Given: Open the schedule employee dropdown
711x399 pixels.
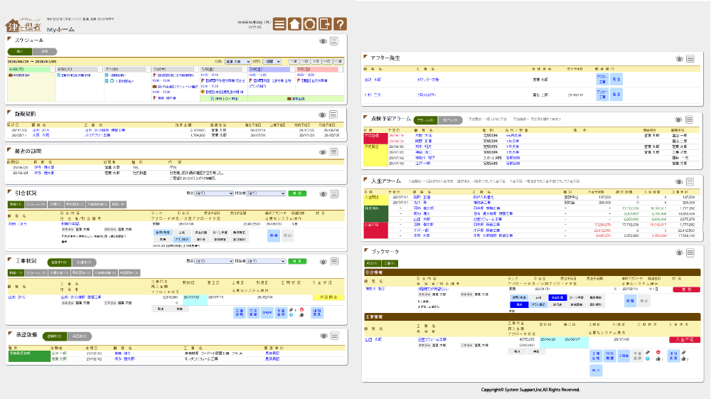Looking at the screenshot, I should (238, 62).
